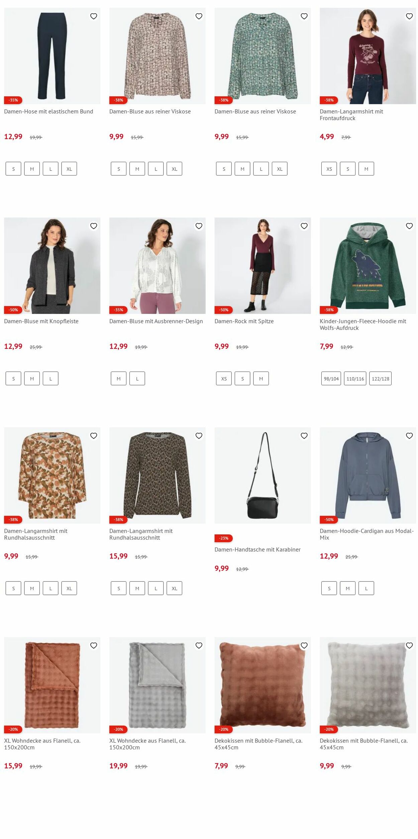
Task: Add Damen-Handtasche mit Karabiner to wishlist
Action: [x=304, y=436]
